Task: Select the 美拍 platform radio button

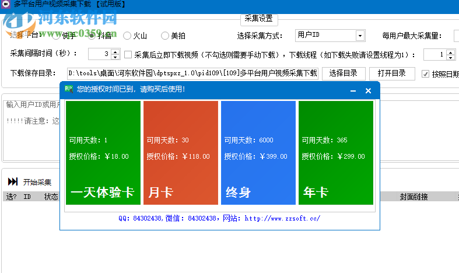Action: [165, 36]
